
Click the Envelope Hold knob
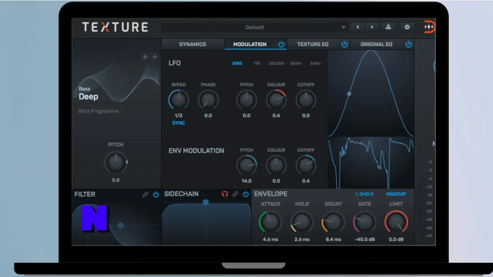click(x=301, y=222)
